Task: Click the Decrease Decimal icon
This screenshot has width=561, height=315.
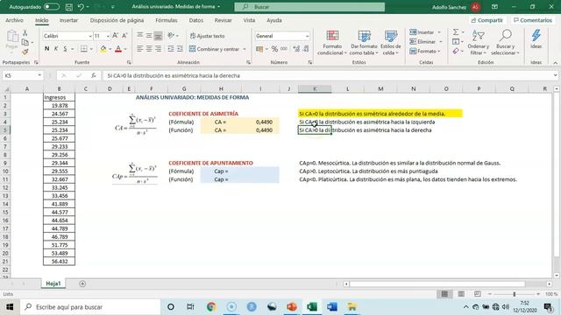Action: (306, 49)
